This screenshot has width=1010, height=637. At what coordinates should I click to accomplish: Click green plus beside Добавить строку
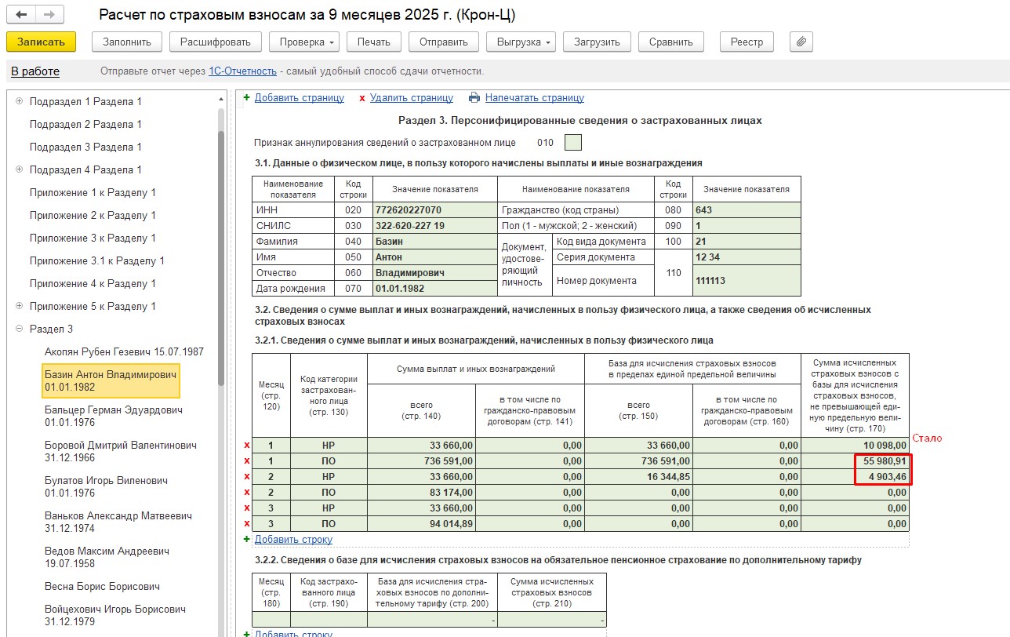pyautogui.click(x=246, y=539)
